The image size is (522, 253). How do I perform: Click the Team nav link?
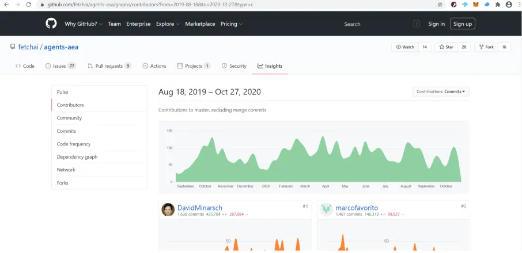pos(115,24)
